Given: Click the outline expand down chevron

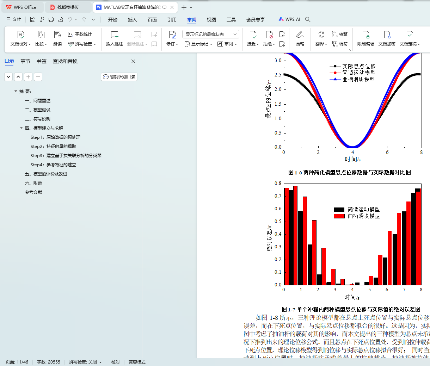Looking at the screenshot, I should click(x=8, y=76).
